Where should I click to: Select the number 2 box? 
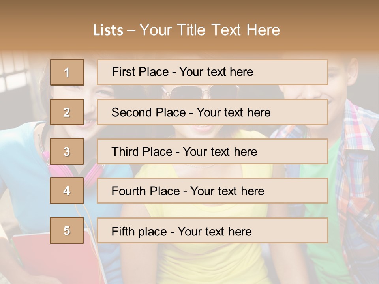click(67, 112)
